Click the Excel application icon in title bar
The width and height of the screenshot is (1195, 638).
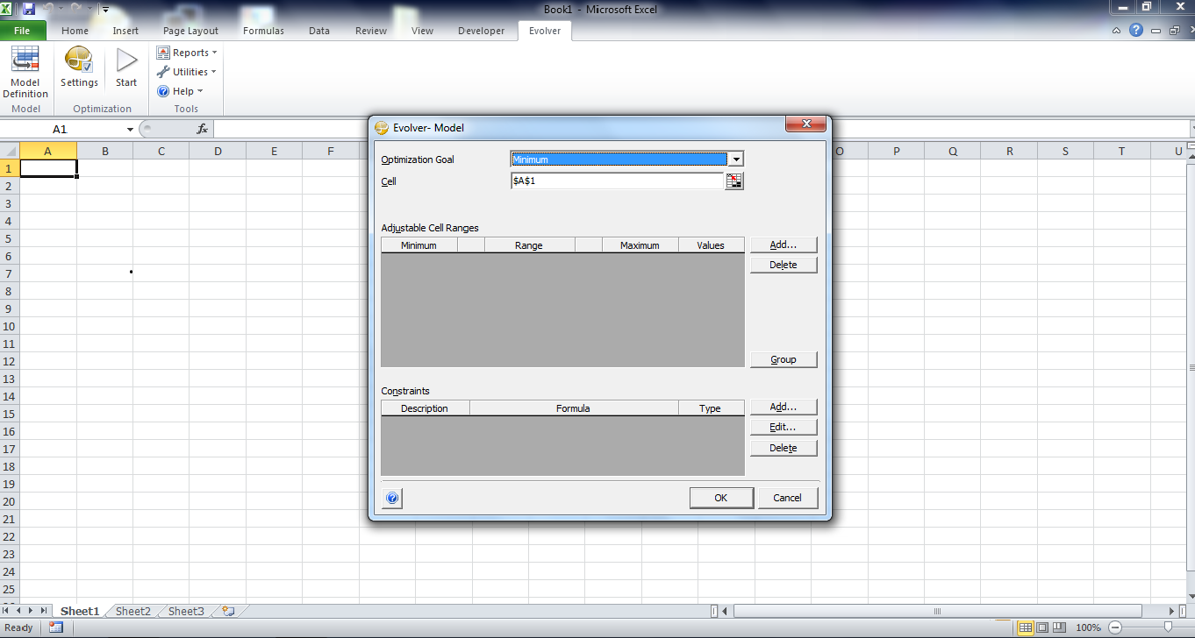point(8,9)
